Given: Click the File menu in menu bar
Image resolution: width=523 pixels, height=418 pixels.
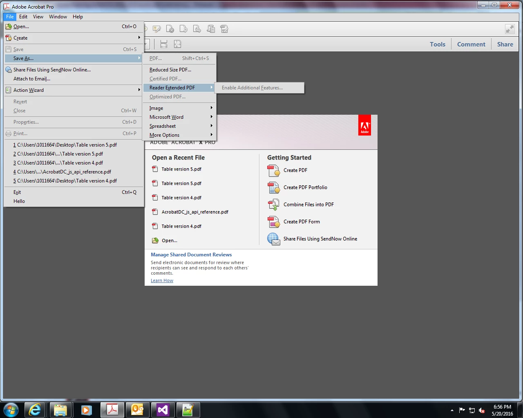Looking at the screenshot, I should click(10, 16).
